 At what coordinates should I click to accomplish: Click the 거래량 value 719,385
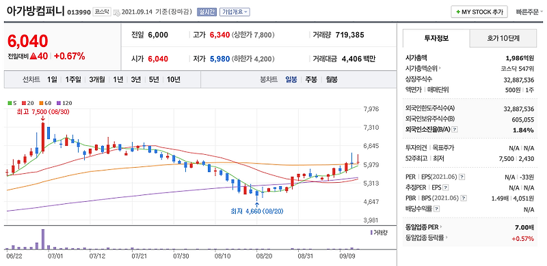tap(350, 35)
